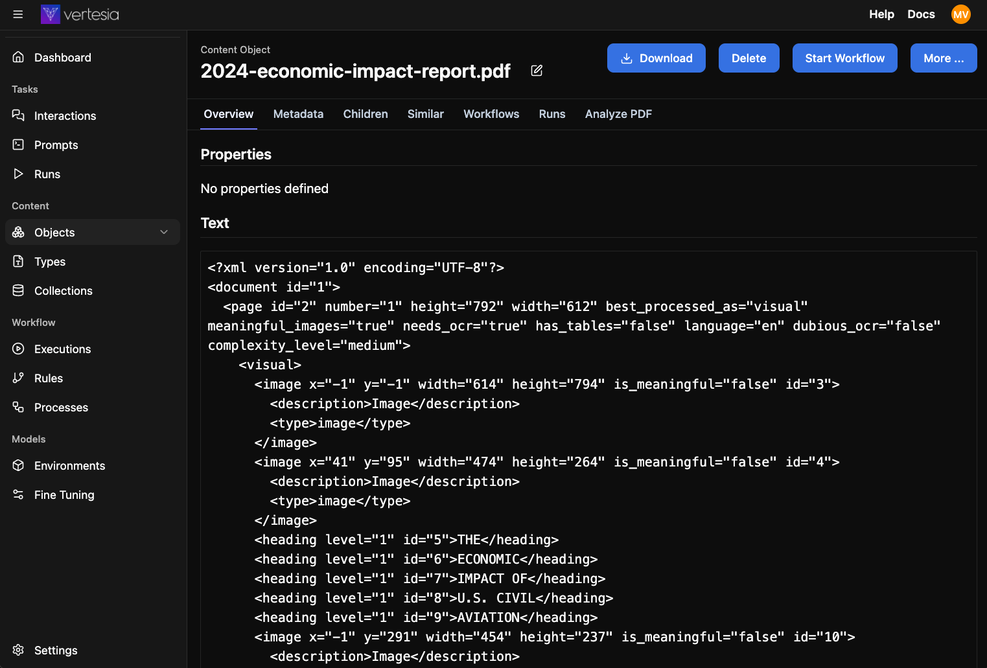This screenshot has width=987, height=668.
Task: Open Processes in sidebar
Action: (x=93, y=407)
